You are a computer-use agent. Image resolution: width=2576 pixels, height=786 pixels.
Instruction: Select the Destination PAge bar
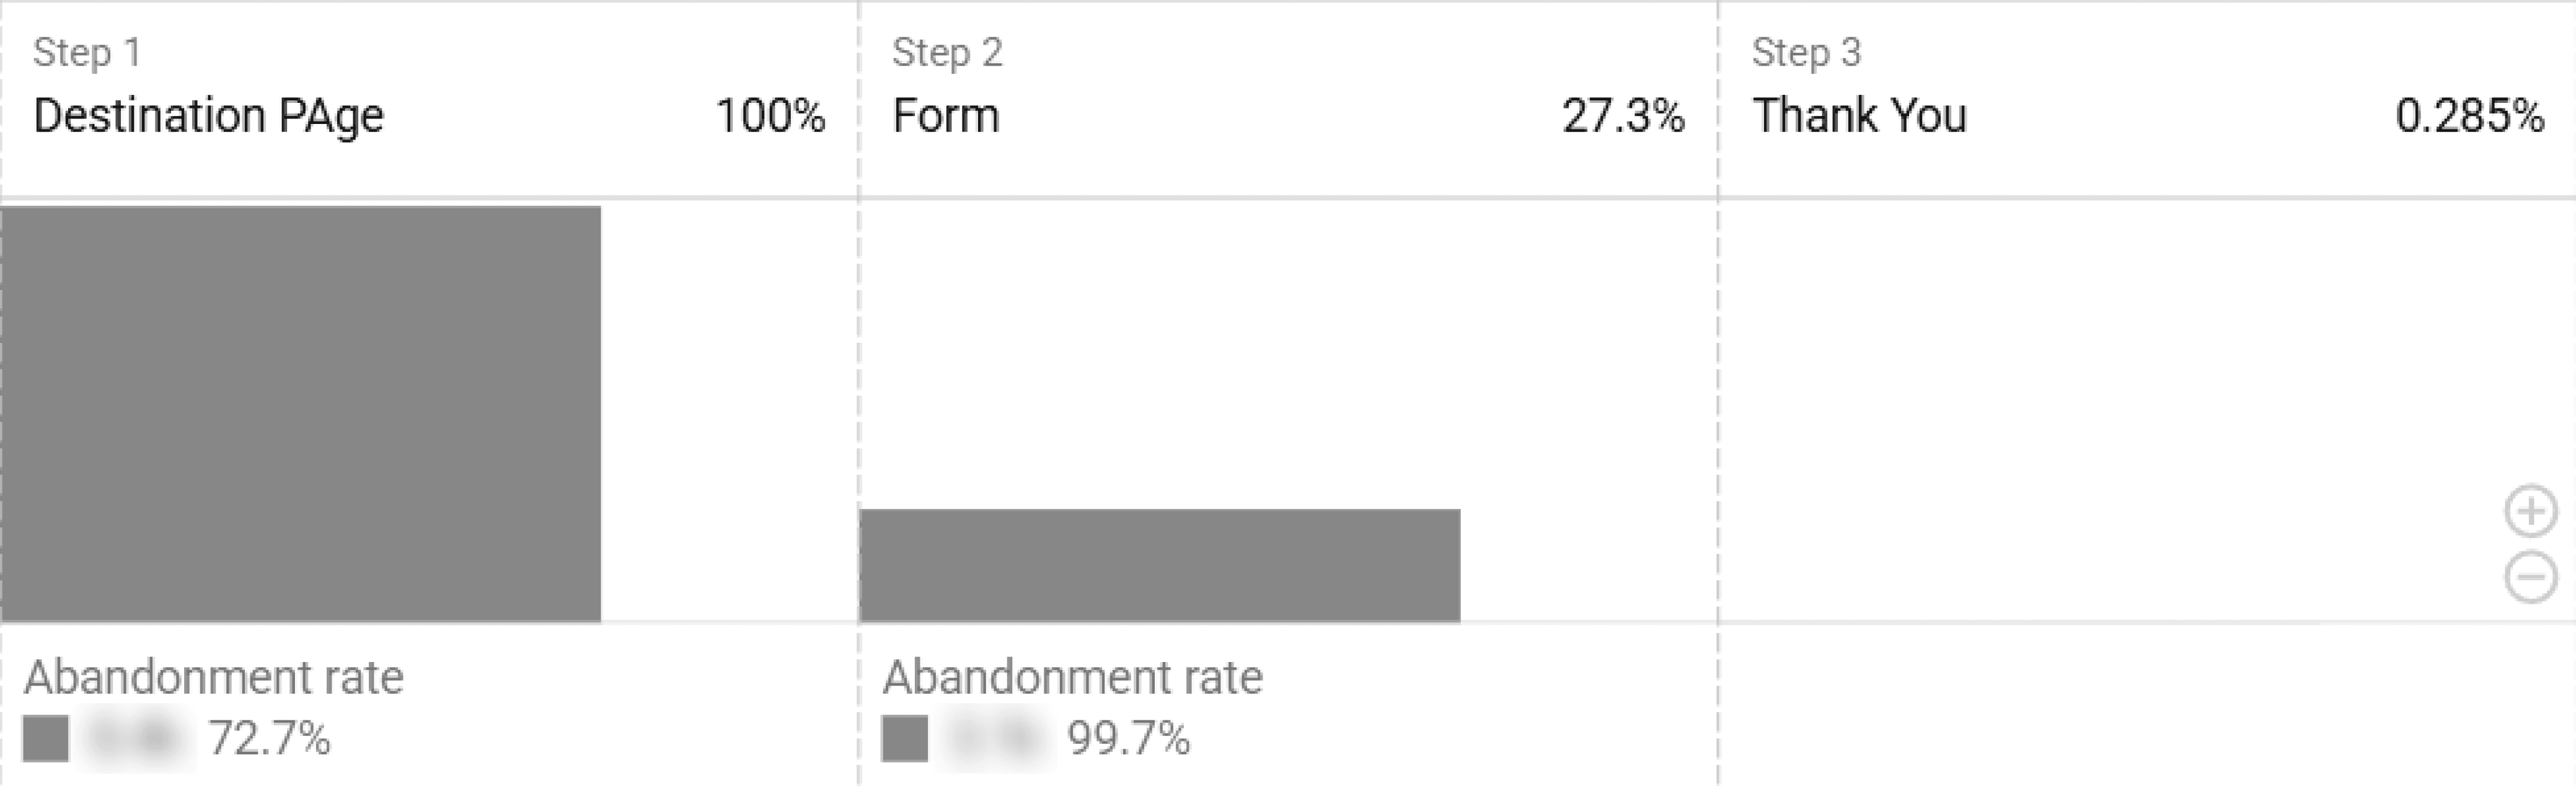pos(301,414)
